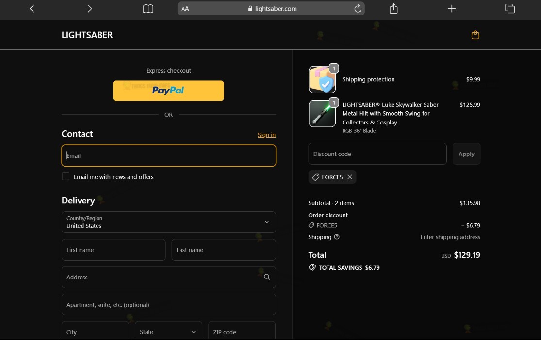Click the Address field
The width and height of the screenshot is (541, 340).
point(169,277)
